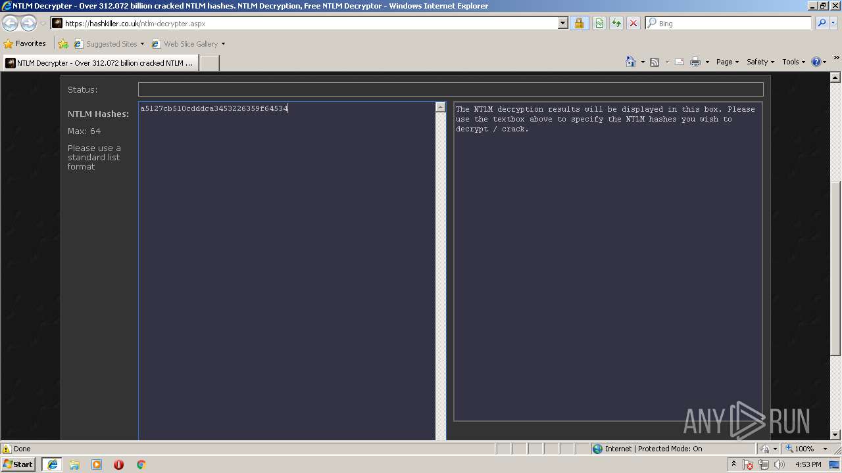The height and width of the screenshot is (473, 842).
Task: Refresh the page with the green arrows
Action: pos(616,23)
